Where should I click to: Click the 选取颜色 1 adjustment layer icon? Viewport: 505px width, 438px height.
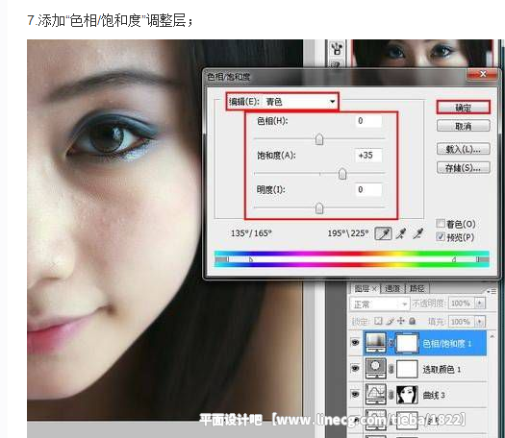pyautogui.click(x=376, y=369)
